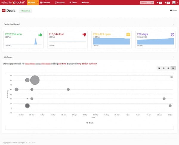Click the leftmost bubble at probability 40
The width and height of the screenshot is (179, 145).
pos(17,90)
